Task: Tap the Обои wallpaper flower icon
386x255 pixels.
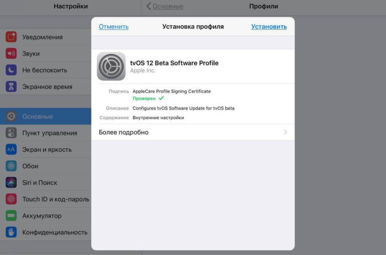Action: click(x=11, y=166)
